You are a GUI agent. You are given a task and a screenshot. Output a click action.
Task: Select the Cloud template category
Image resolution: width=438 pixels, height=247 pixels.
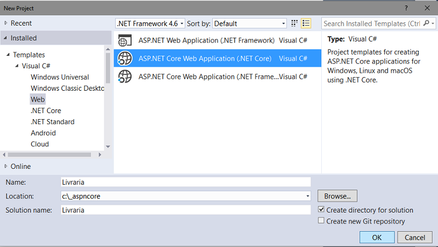click(39, 144)
